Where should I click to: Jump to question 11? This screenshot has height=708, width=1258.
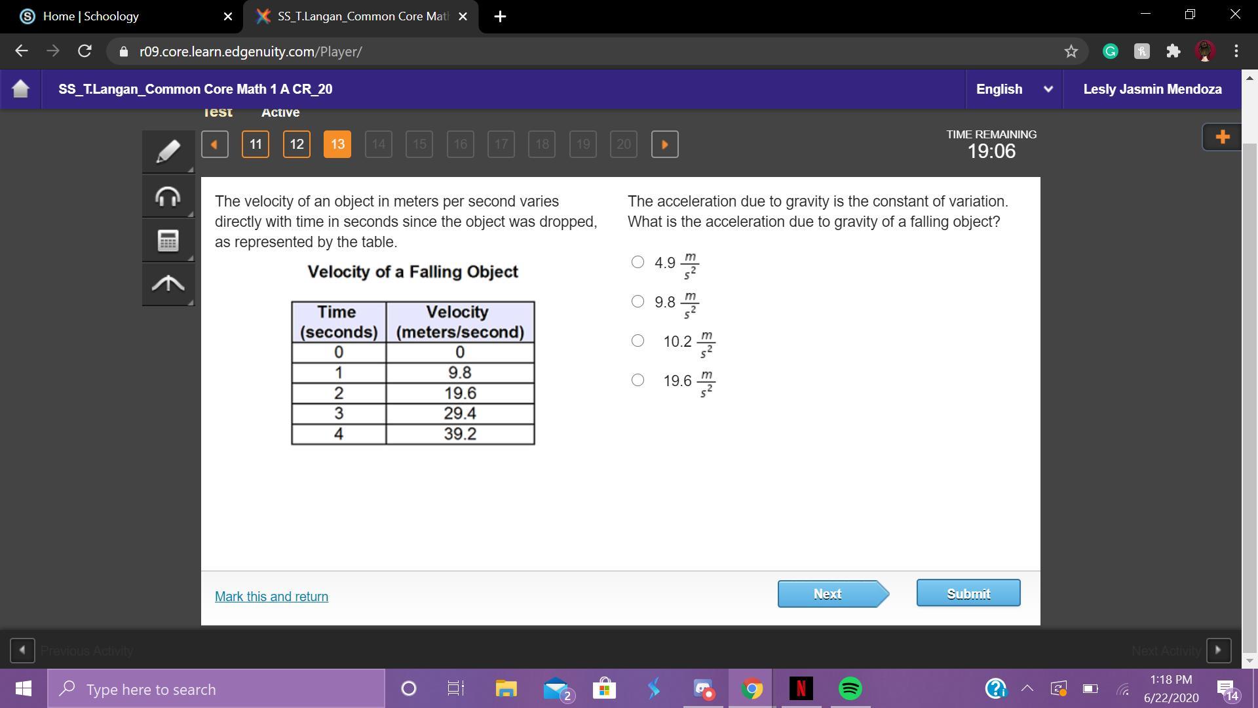point(256,144)
